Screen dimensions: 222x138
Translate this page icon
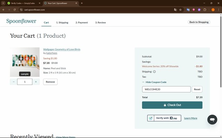point(176,10)
